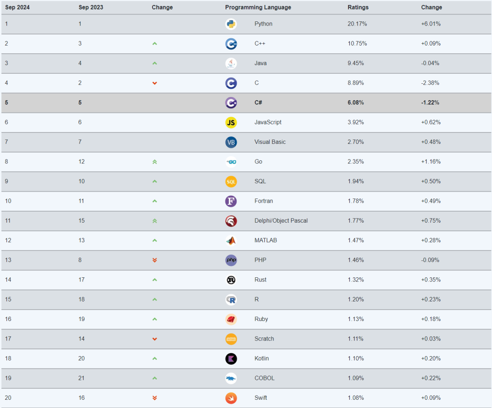Viewport: 492px width, 408px height.
Task: Click the C++ logo icon
Action: point(231,44)
